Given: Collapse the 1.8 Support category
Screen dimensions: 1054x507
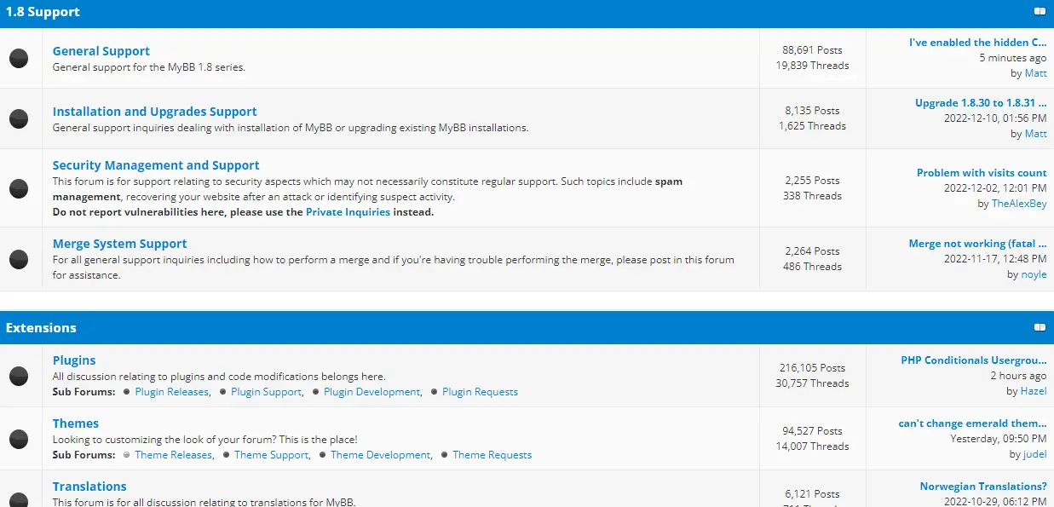Looking at the screenshot, I should [1040, 12].
